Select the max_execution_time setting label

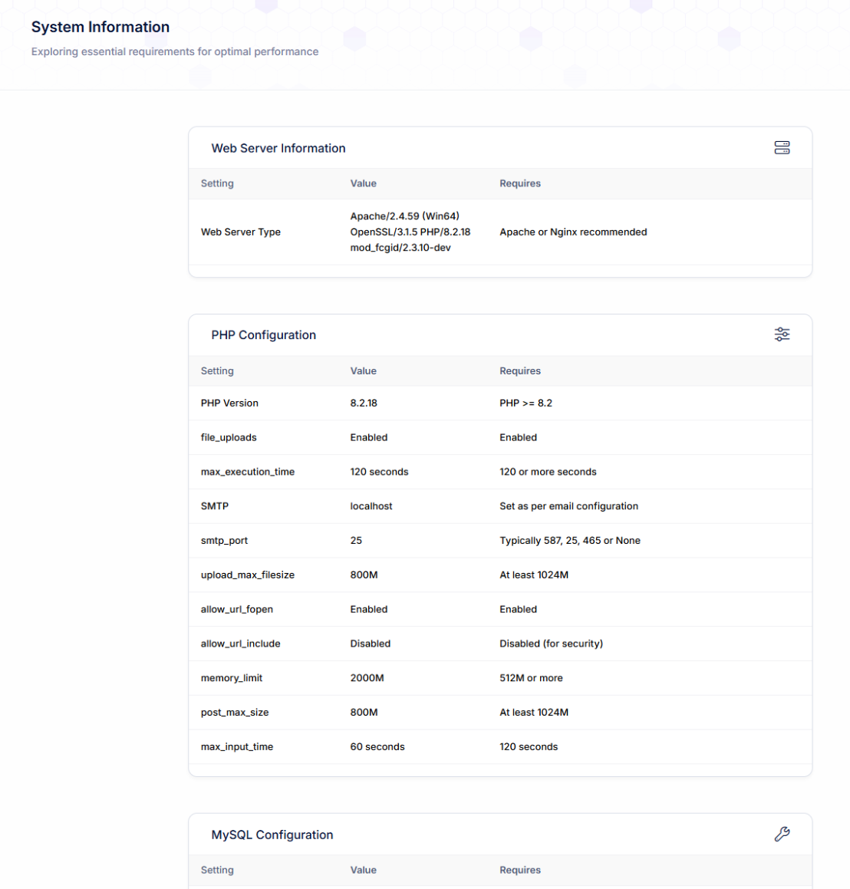point(248,472)
